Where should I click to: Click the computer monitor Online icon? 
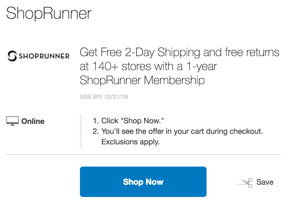click(x=13, y=121)
